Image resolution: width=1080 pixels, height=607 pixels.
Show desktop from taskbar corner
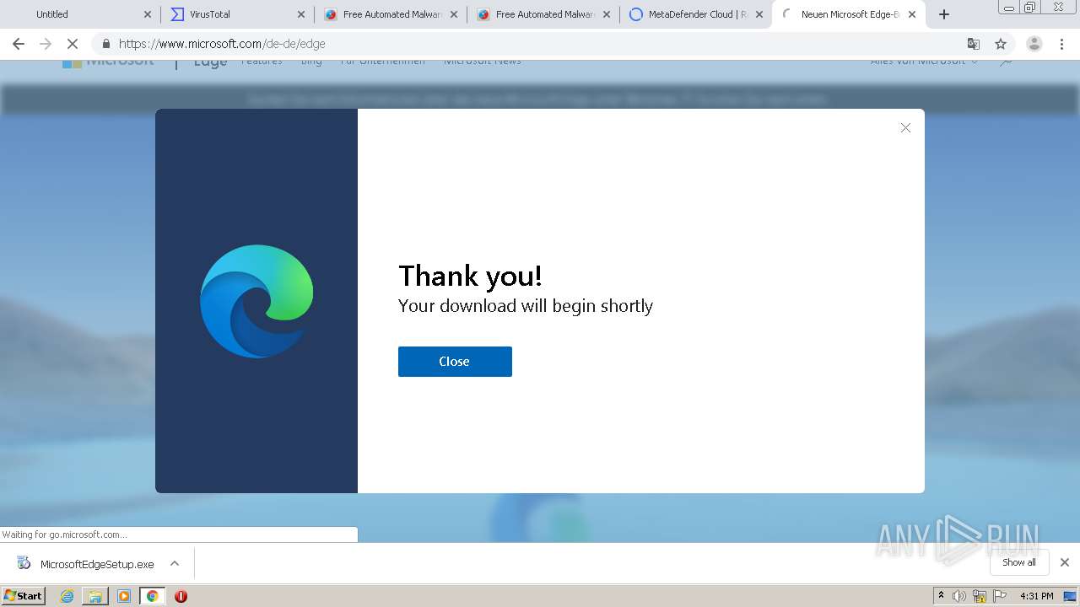[x=1070, y=596]
